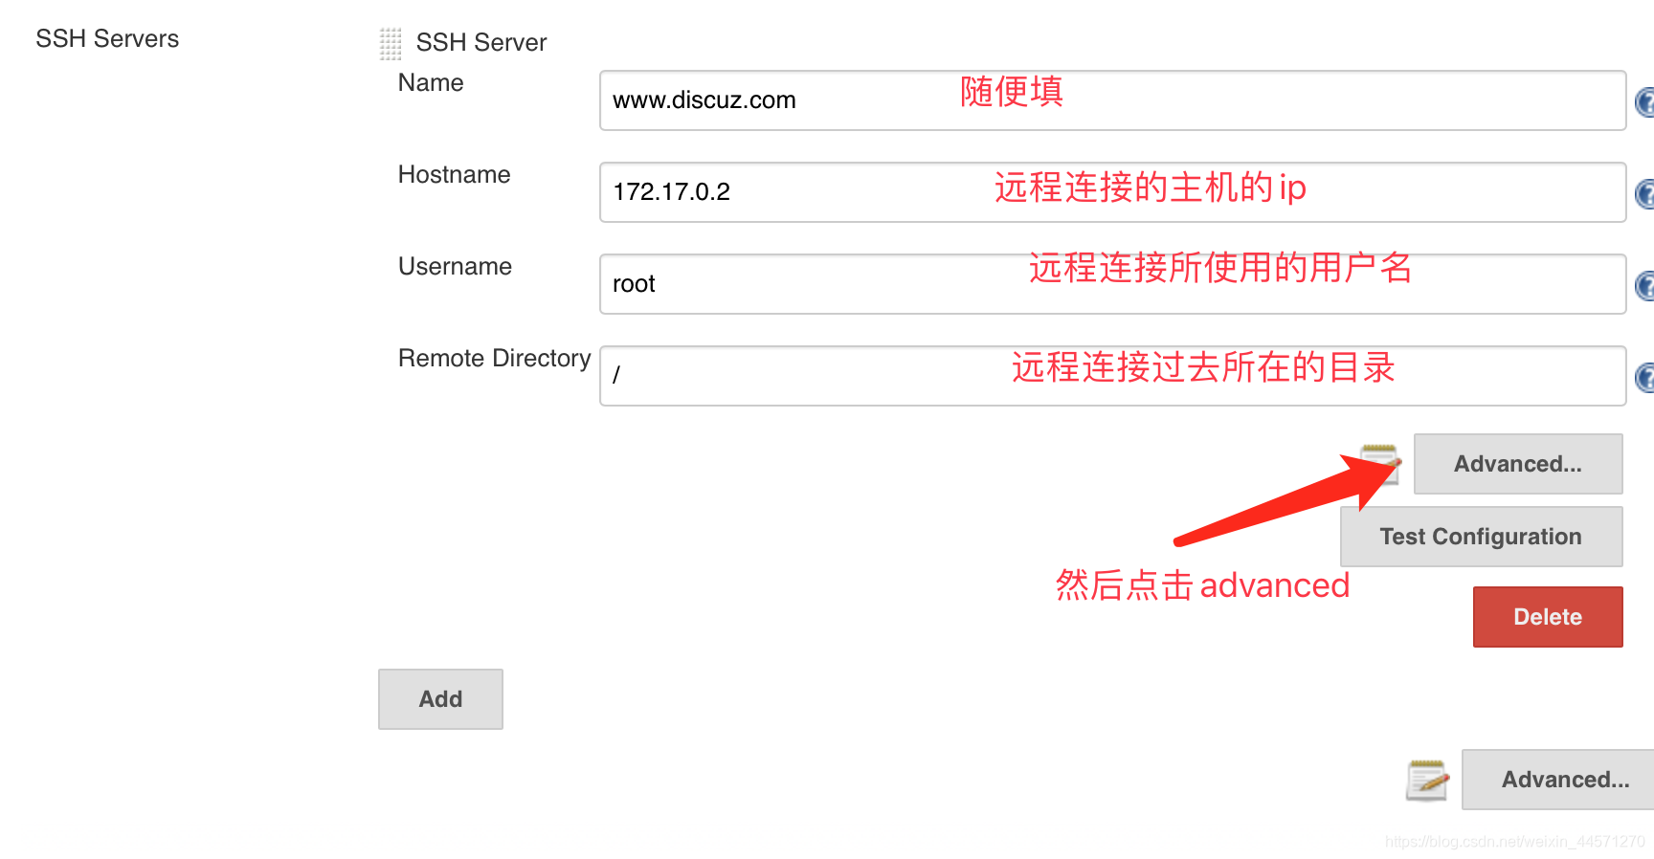The height and width of the screenshot is (859, 1654).
Task: Click the Hostname field containing 172.17.0.2
Action: [1112, 192]
